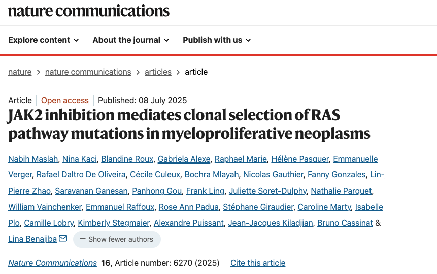Select author Jean-Jacques Kiladjian
This screenshot has width=437, height=274.
point(270,223)
